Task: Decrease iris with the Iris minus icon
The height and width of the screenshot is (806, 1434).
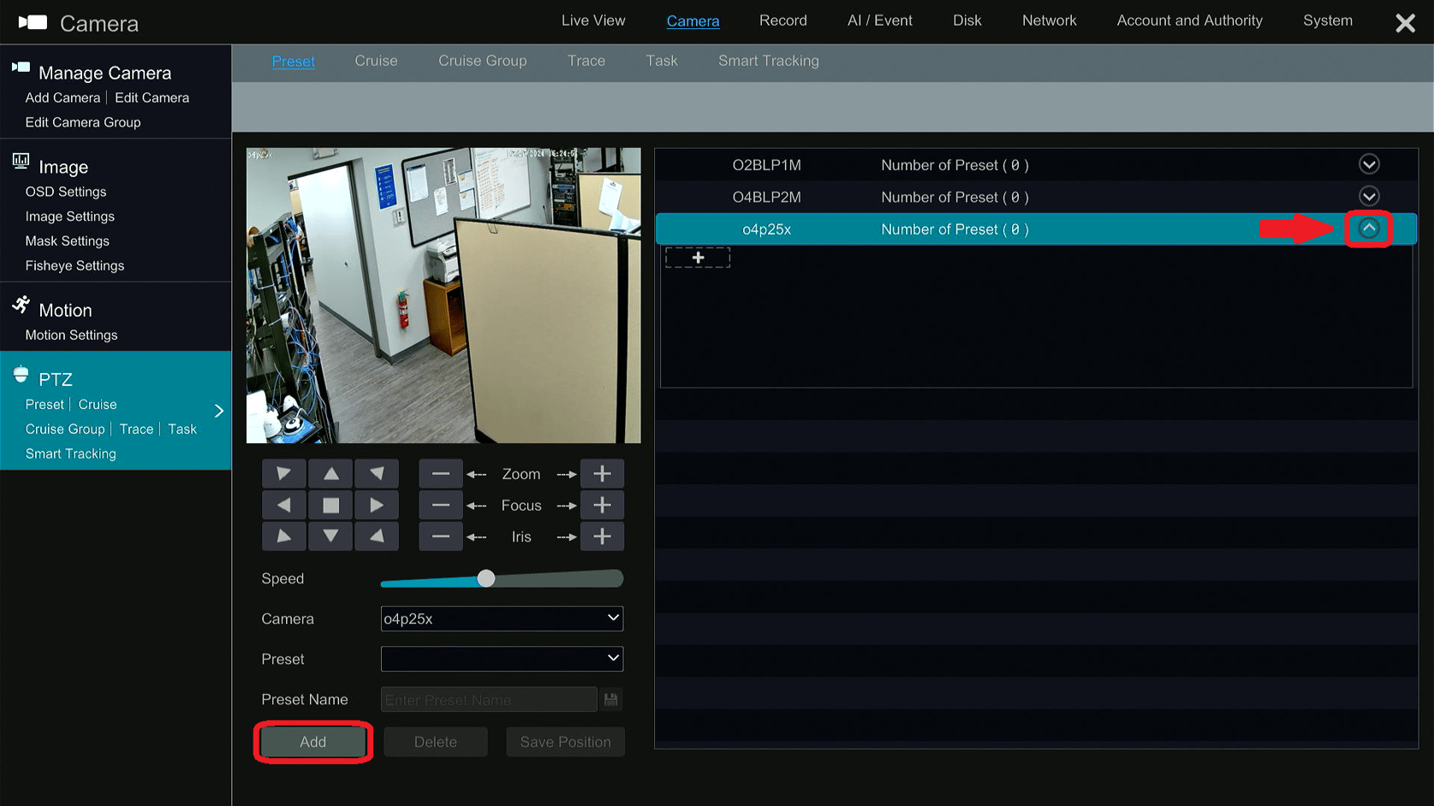Action: point(440,536)
